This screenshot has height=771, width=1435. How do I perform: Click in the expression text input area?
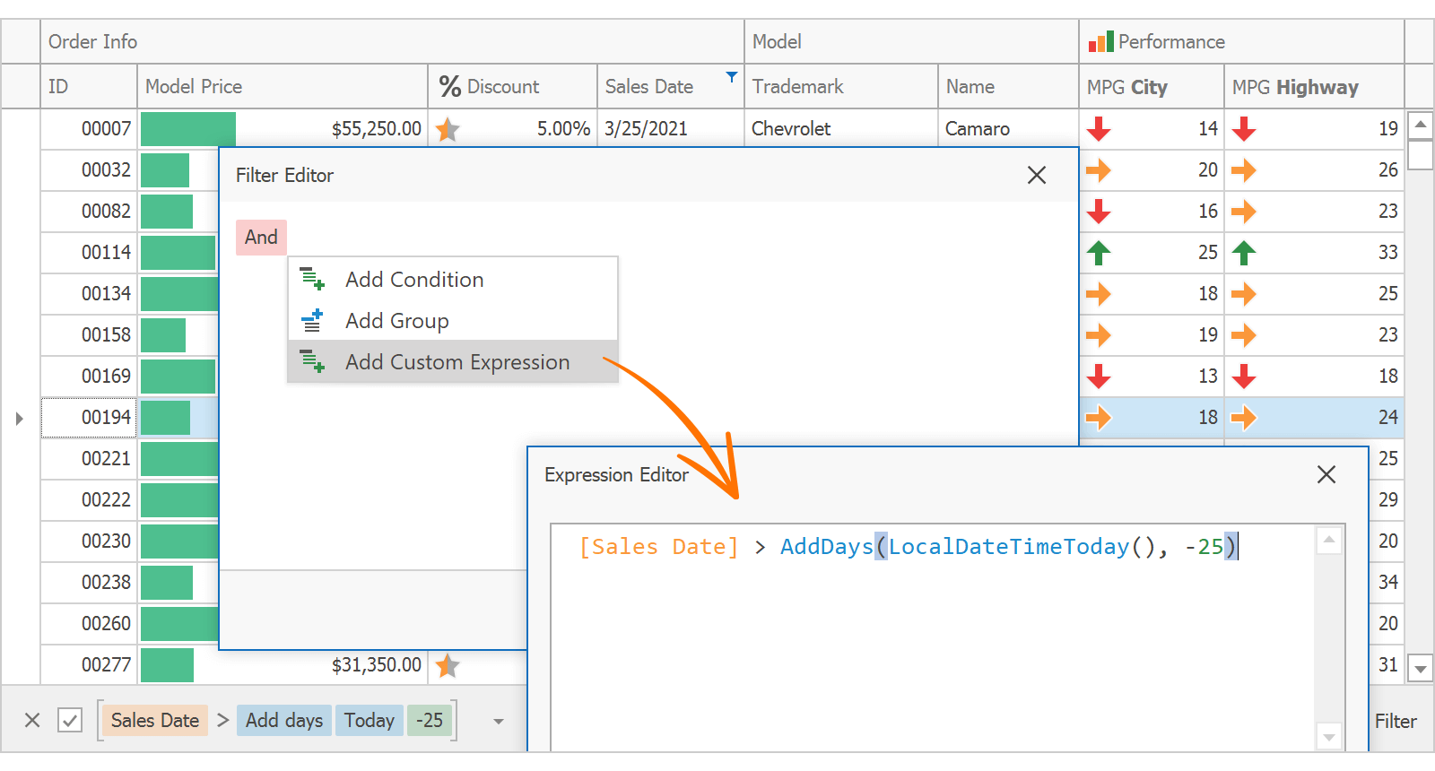click(x=933, y=637)
